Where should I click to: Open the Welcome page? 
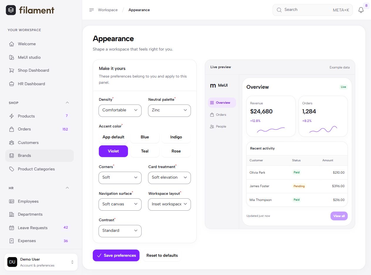(39, 44)
